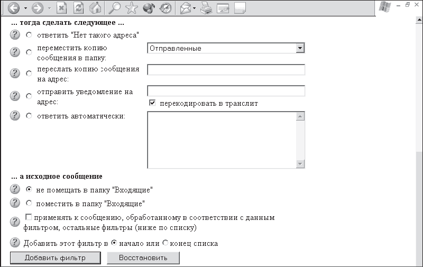The height and width of the screenshot is (267, 423).
Task: Select 'поместить в папку Входящие' radio
Action: (x=29, y=203)
